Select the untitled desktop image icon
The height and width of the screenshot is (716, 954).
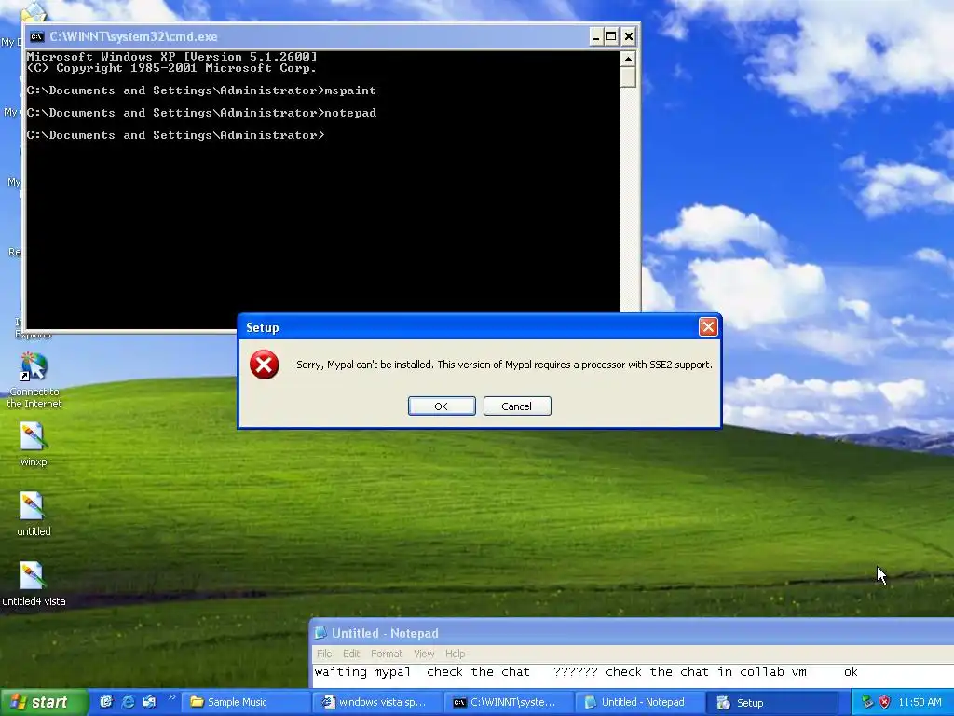pyautogui.click(x=34, y=514)
